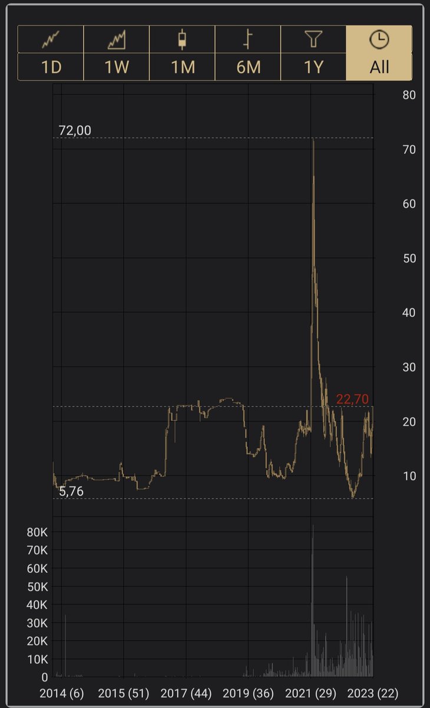Click the 10K volume axis label
The width and height of the screenshot is (430, 708).
[x=37, y=659]
